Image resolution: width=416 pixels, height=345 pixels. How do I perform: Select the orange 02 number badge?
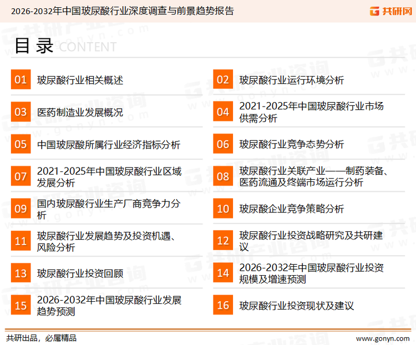tap(223, 80)
